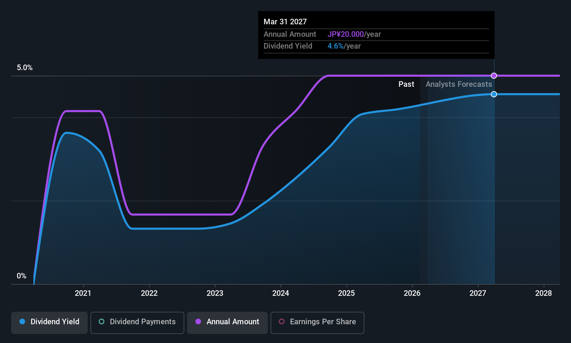Click the 2028 axis label
Screen dimensions: 571x343
[544, 293]
